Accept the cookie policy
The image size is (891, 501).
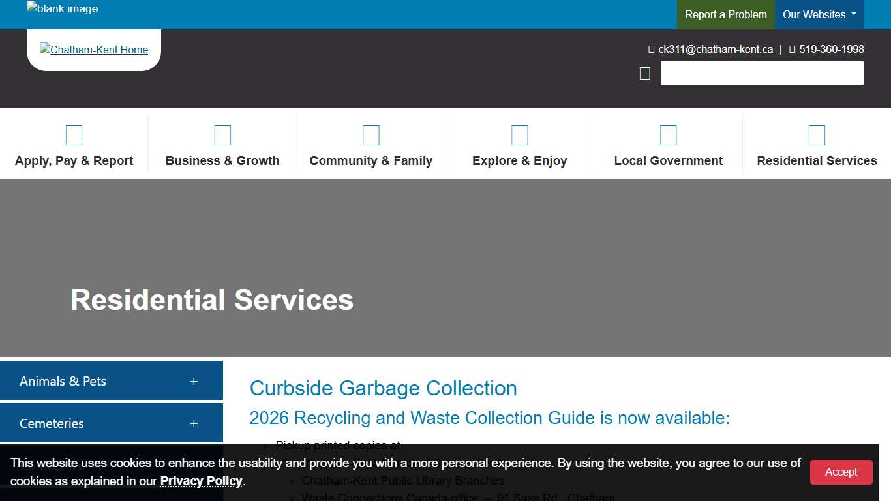[841, 472]
